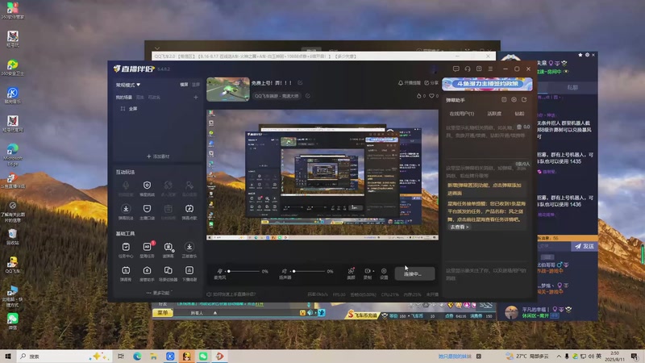The height and width of the screenshot is (363, 645).
Task: Open the 如何快速上手直播伴侣? help link
Action: [231, 294]
